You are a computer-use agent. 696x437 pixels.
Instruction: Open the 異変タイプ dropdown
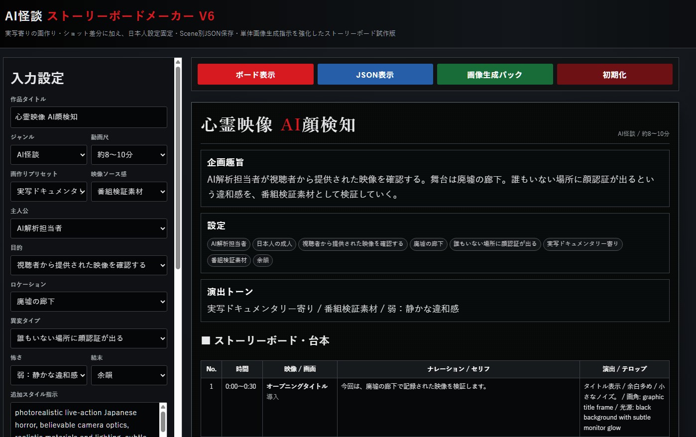click(x=89, y=338)
